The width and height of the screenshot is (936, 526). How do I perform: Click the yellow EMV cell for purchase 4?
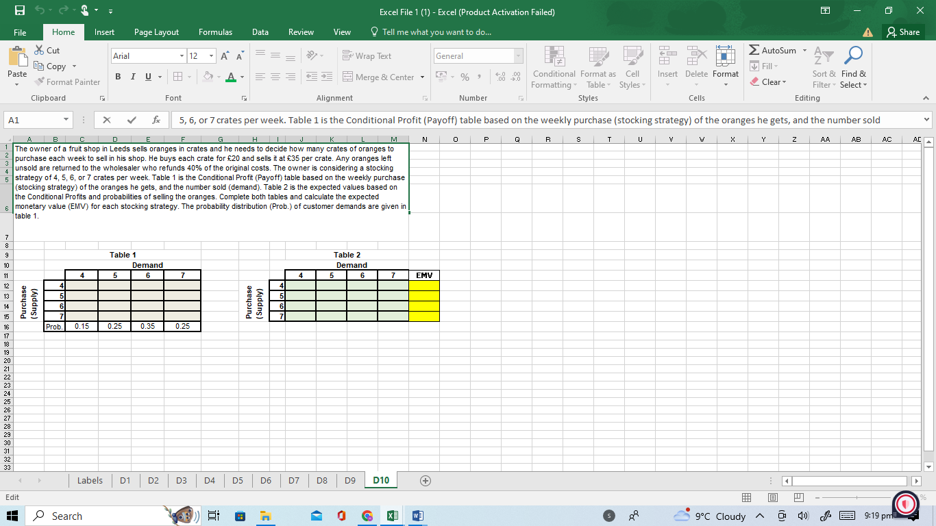424,285
